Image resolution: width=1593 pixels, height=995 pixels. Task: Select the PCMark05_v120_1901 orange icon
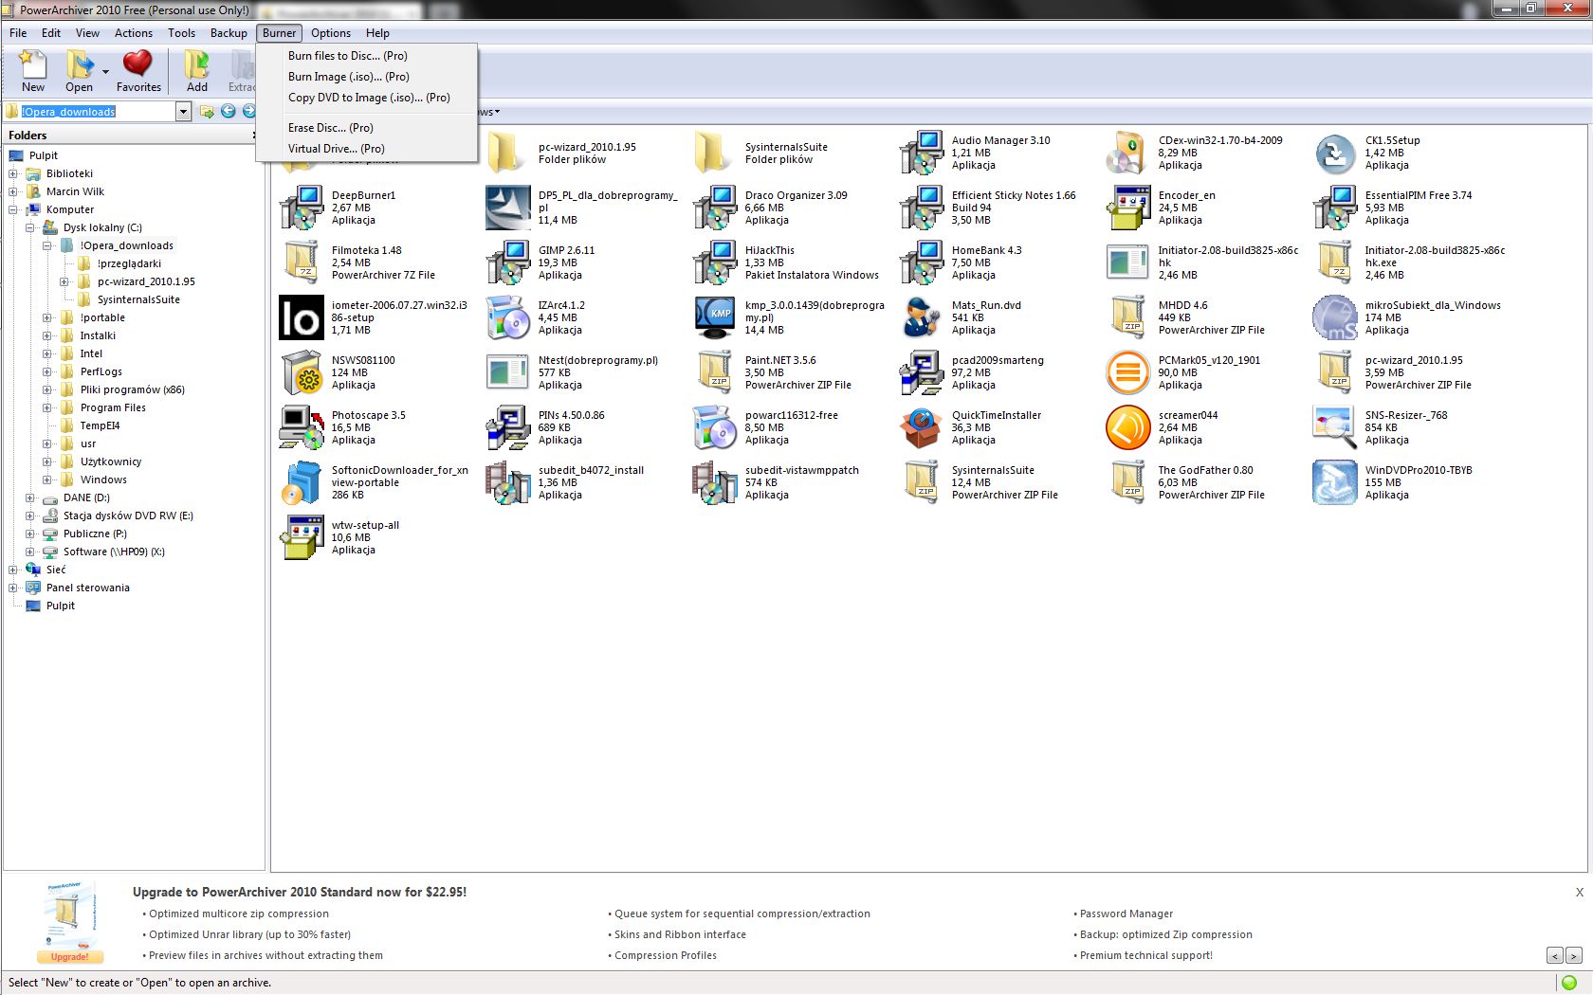[1128, 372]
